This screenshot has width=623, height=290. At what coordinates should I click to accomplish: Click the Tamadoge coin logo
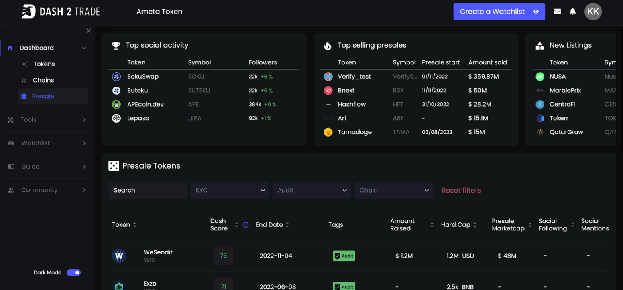click(x=328, y=132)
